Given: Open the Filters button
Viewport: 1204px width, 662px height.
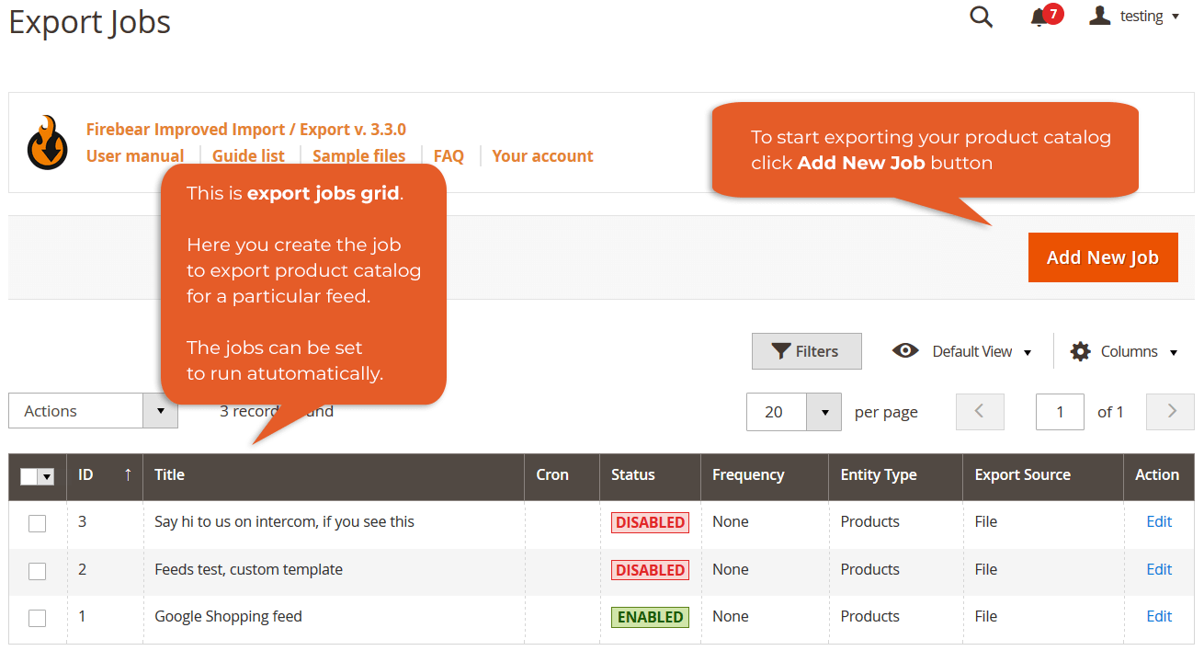Looking at the screenshot, I should pyautogui.click(x=806, y=351).
